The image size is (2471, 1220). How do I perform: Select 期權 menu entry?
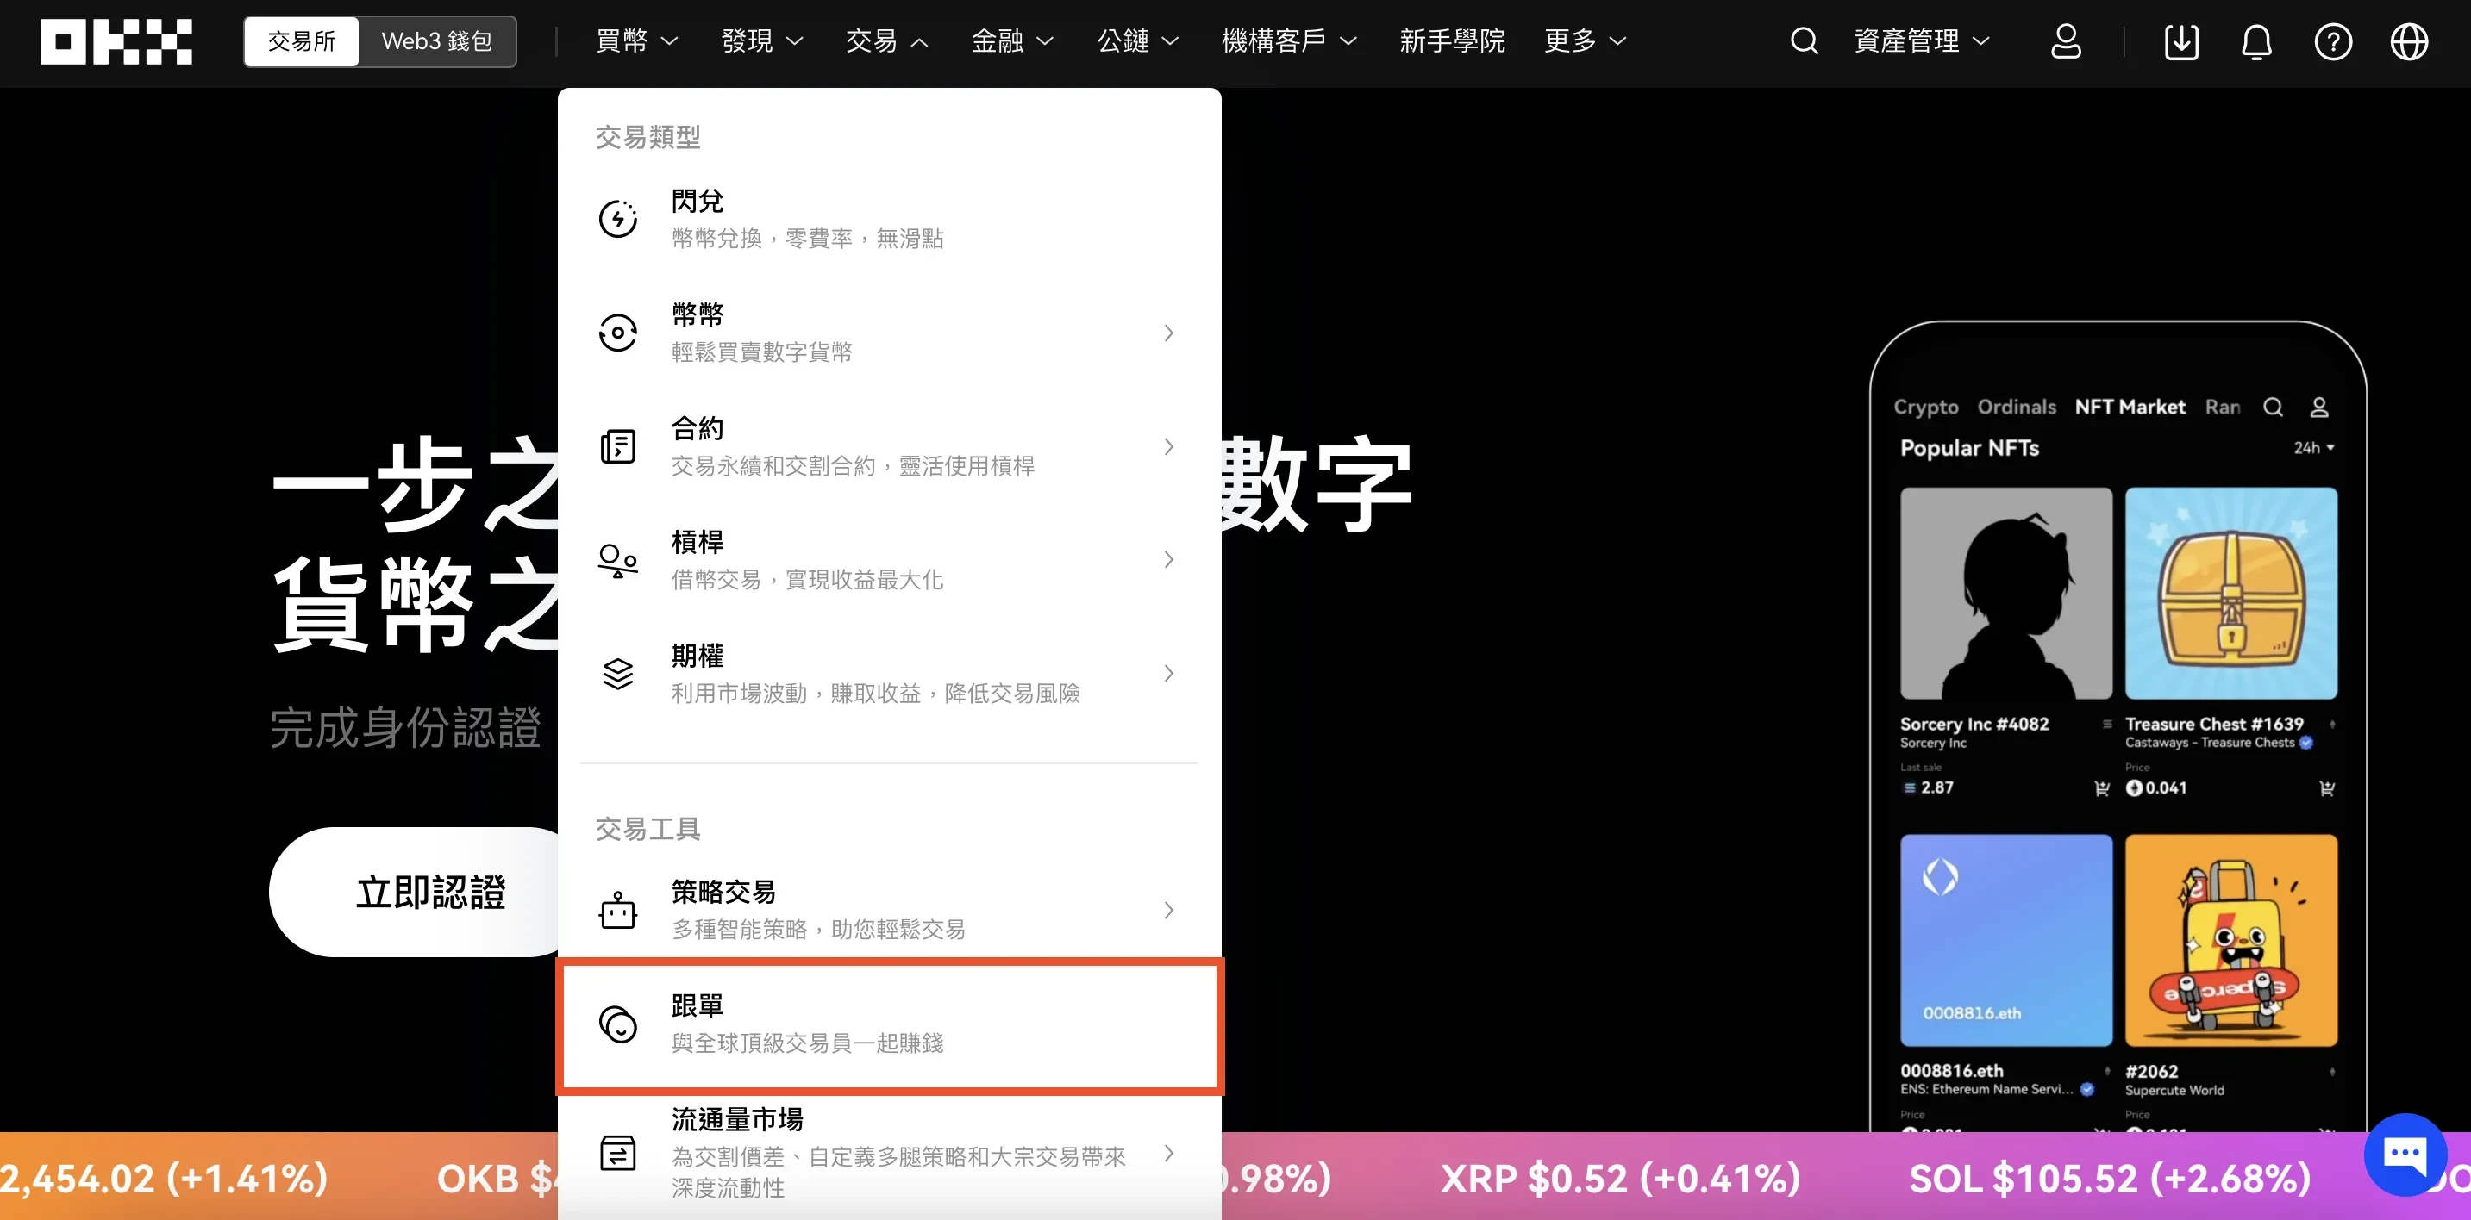pyautogui.click(x=889, y=674)
